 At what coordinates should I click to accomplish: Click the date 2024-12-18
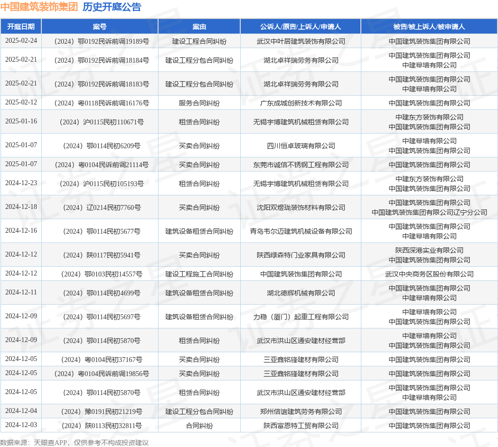pos(21,207)
